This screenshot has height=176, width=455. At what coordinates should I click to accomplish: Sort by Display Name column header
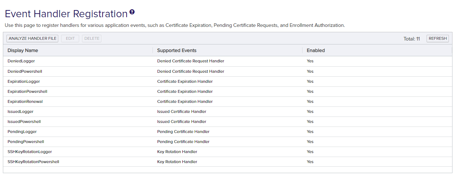coord(23,51)
